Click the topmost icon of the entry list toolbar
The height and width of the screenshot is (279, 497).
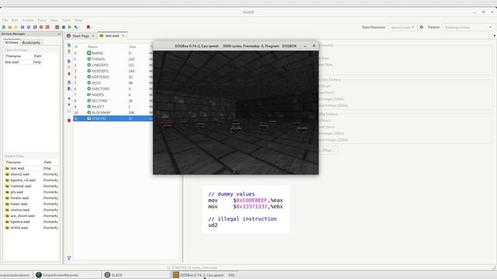69,45
